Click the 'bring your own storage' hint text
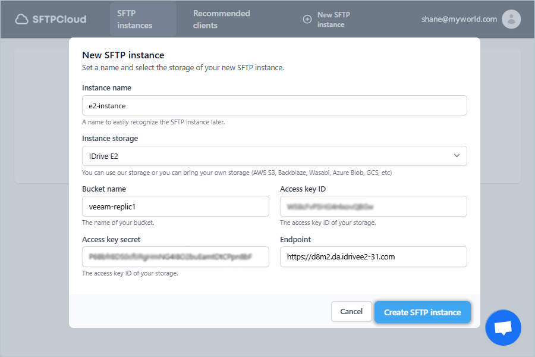 click(x=237, y=173)
